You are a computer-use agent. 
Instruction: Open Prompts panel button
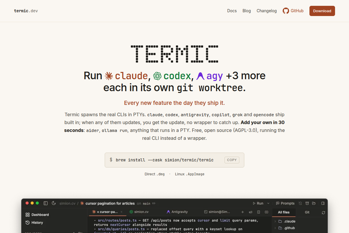click(x=285, y=203)
